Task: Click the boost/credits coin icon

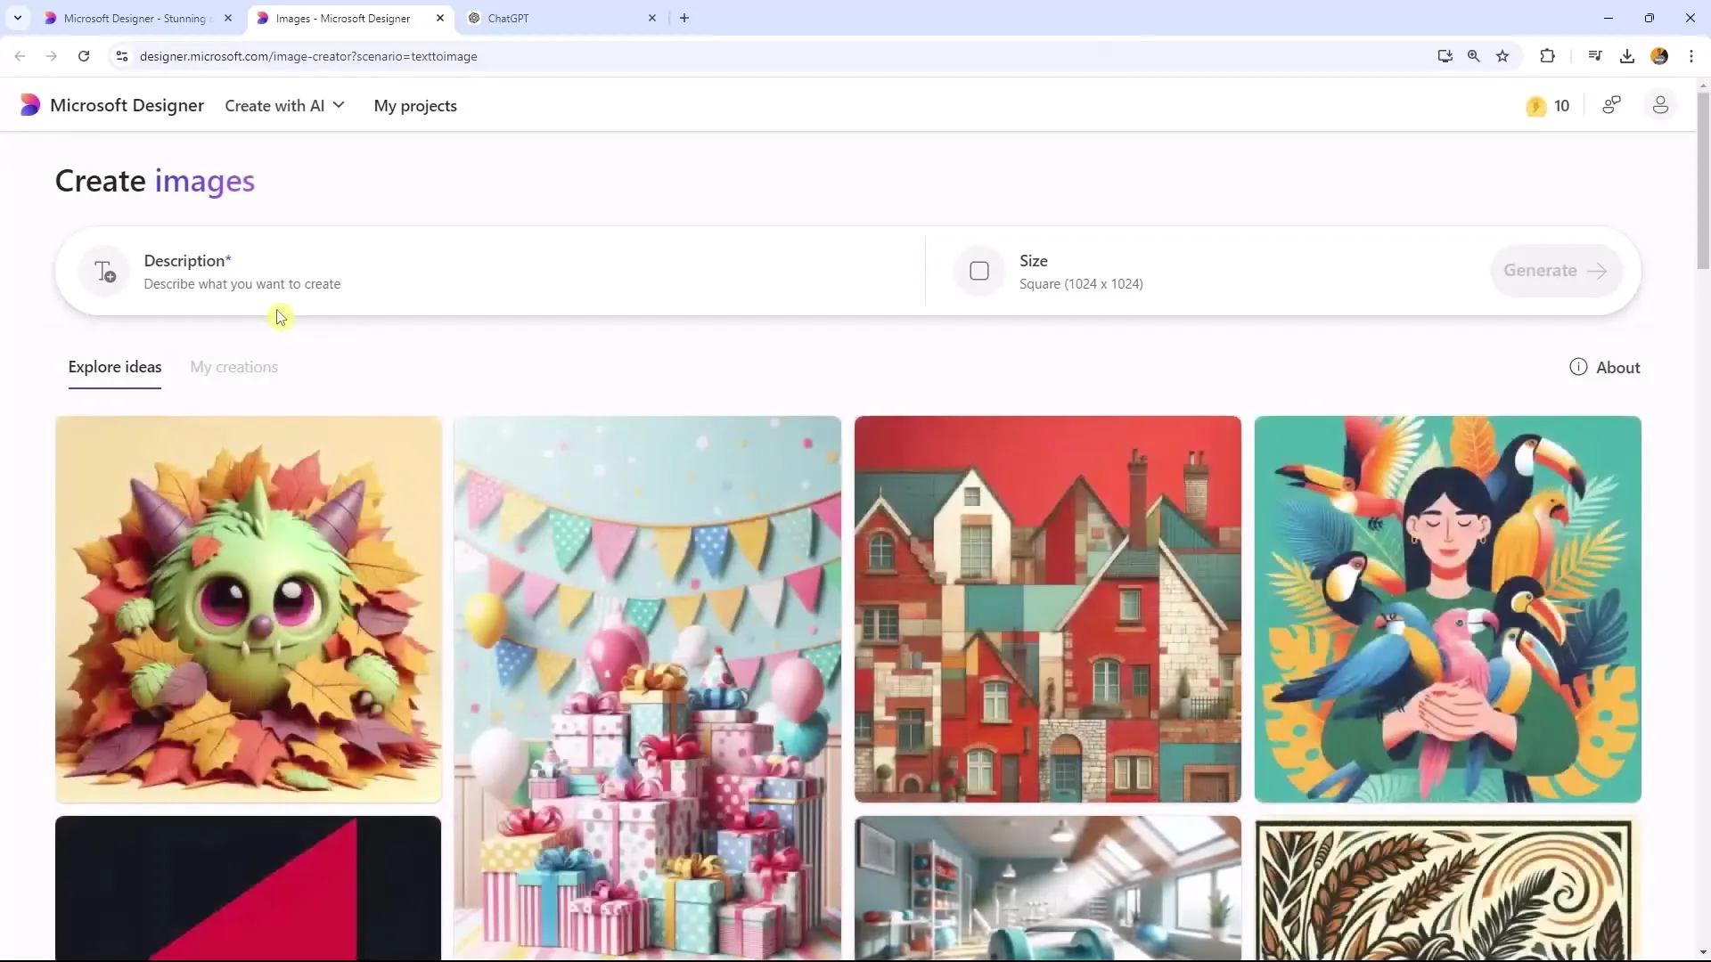Action: tap(1535, 104)
